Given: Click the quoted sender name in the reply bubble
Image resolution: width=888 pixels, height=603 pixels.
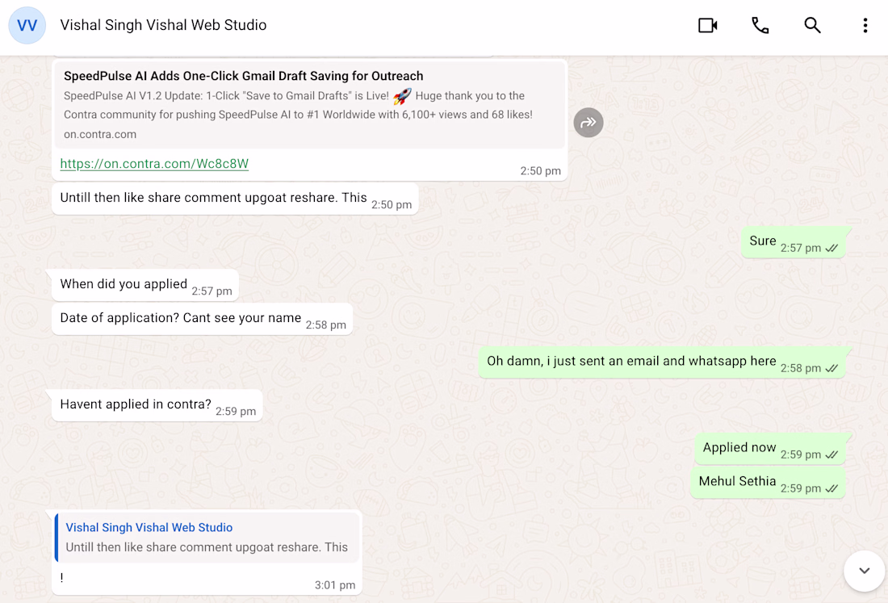Looking at the screenshot, I should [x=149, y=527].
